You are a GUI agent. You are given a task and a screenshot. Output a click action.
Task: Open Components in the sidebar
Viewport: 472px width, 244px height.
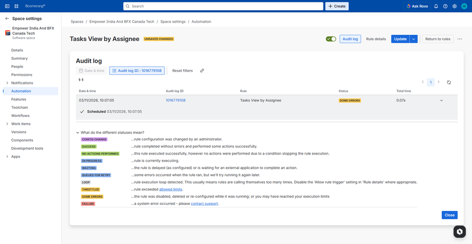pos(22,140)
